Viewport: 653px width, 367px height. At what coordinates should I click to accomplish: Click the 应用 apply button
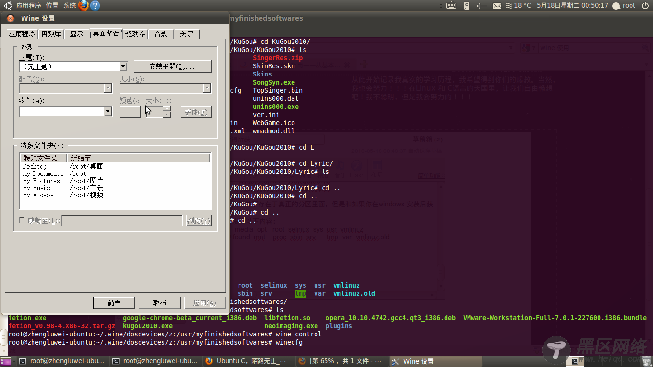205,302
